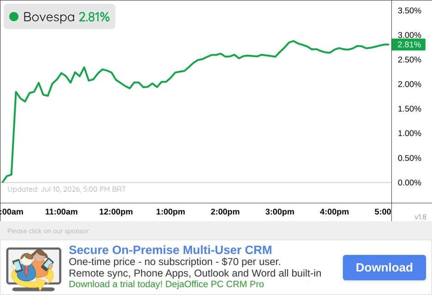
Task: Click the 12:00pm time axis label
Action: pos(116,212)
